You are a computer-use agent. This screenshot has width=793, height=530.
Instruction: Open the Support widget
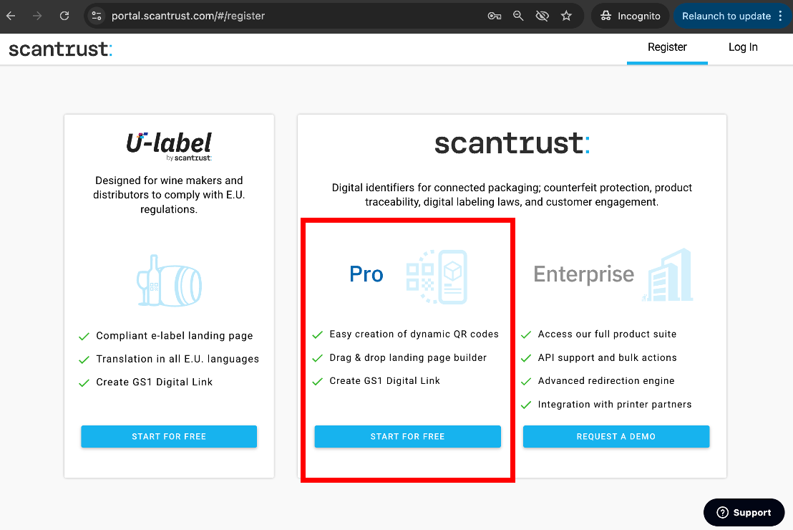tap(744, 512)
